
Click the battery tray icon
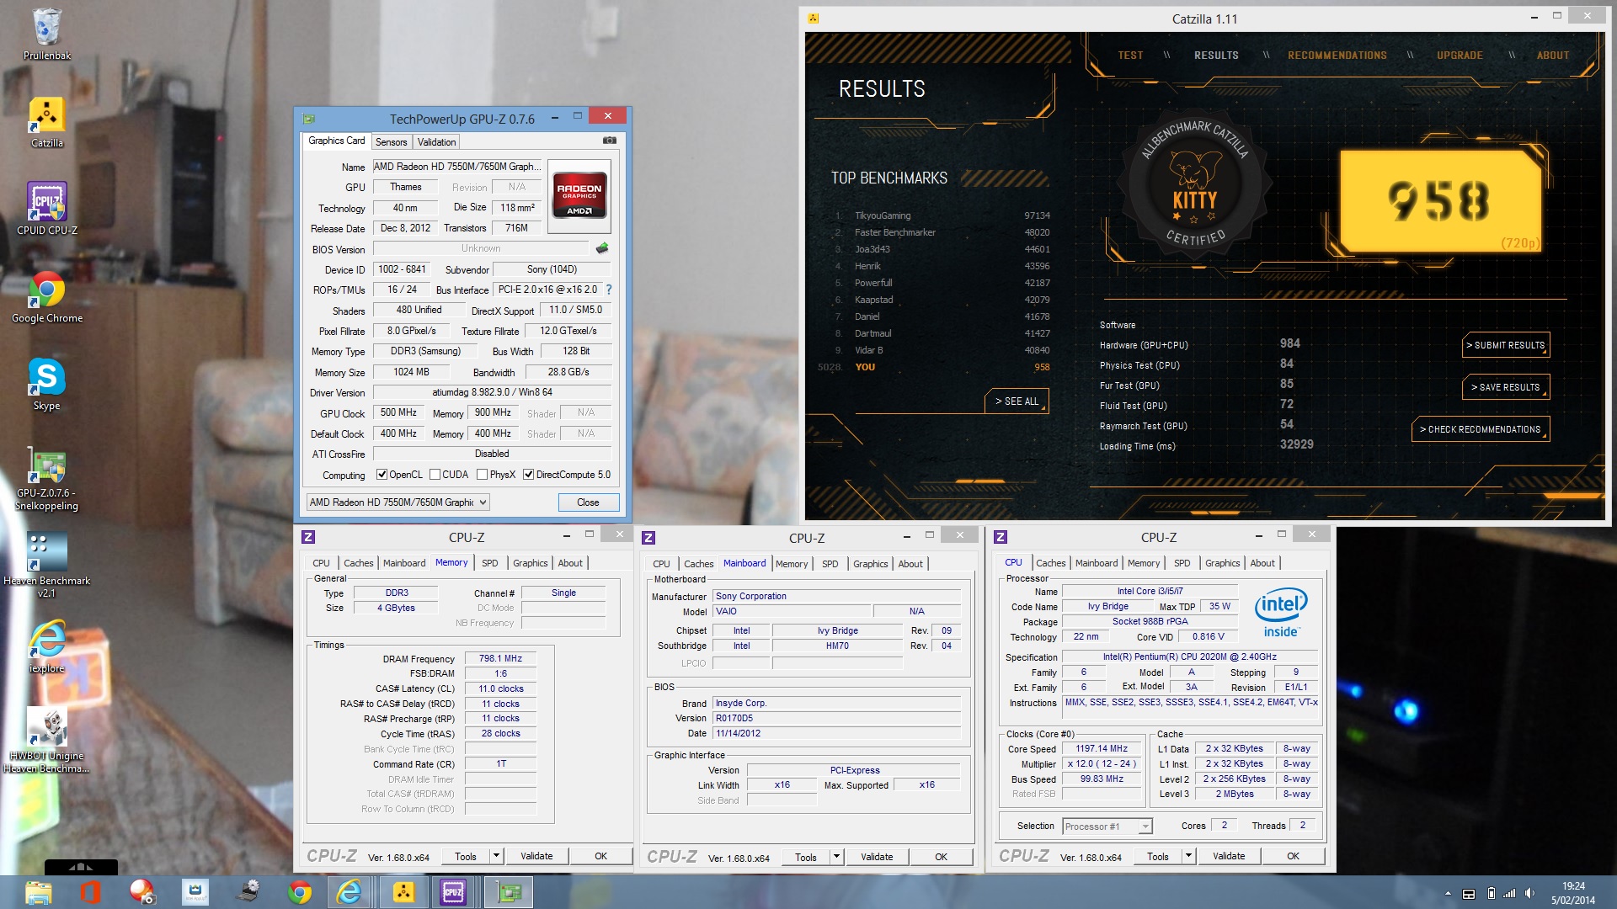coord(1492,893)
